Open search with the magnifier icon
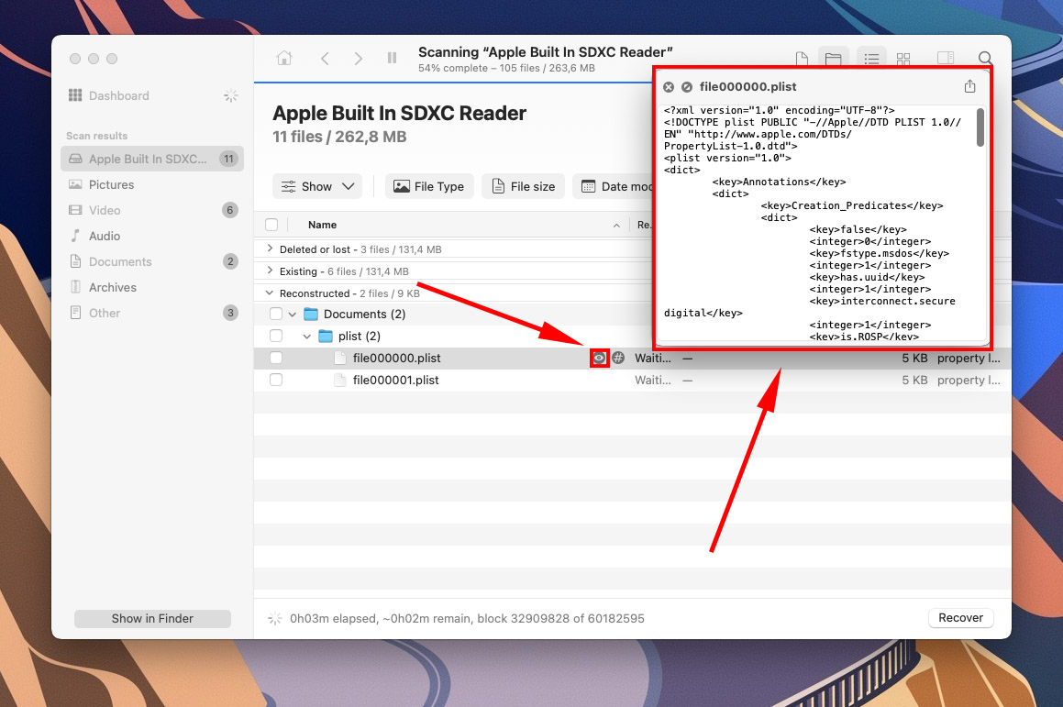 coord(985,58)
